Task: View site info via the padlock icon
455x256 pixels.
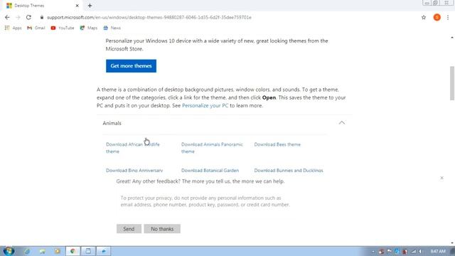Action: click(42, 17)
